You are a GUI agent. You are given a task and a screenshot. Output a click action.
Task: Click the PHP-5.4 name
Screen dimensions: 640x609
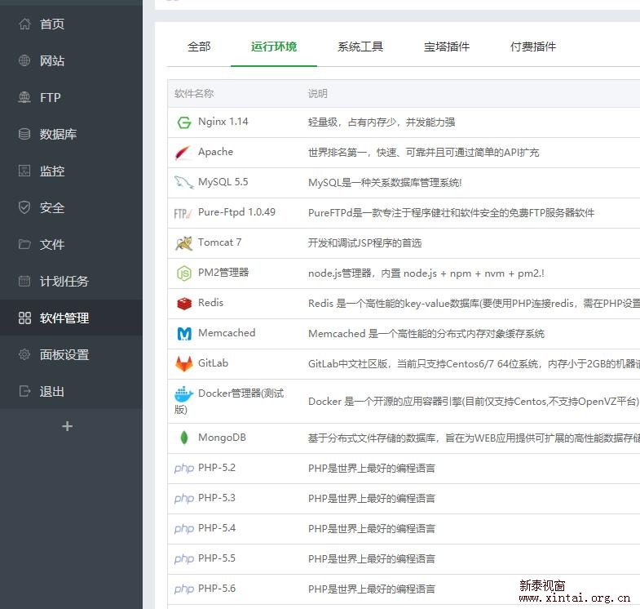(217, 528)
